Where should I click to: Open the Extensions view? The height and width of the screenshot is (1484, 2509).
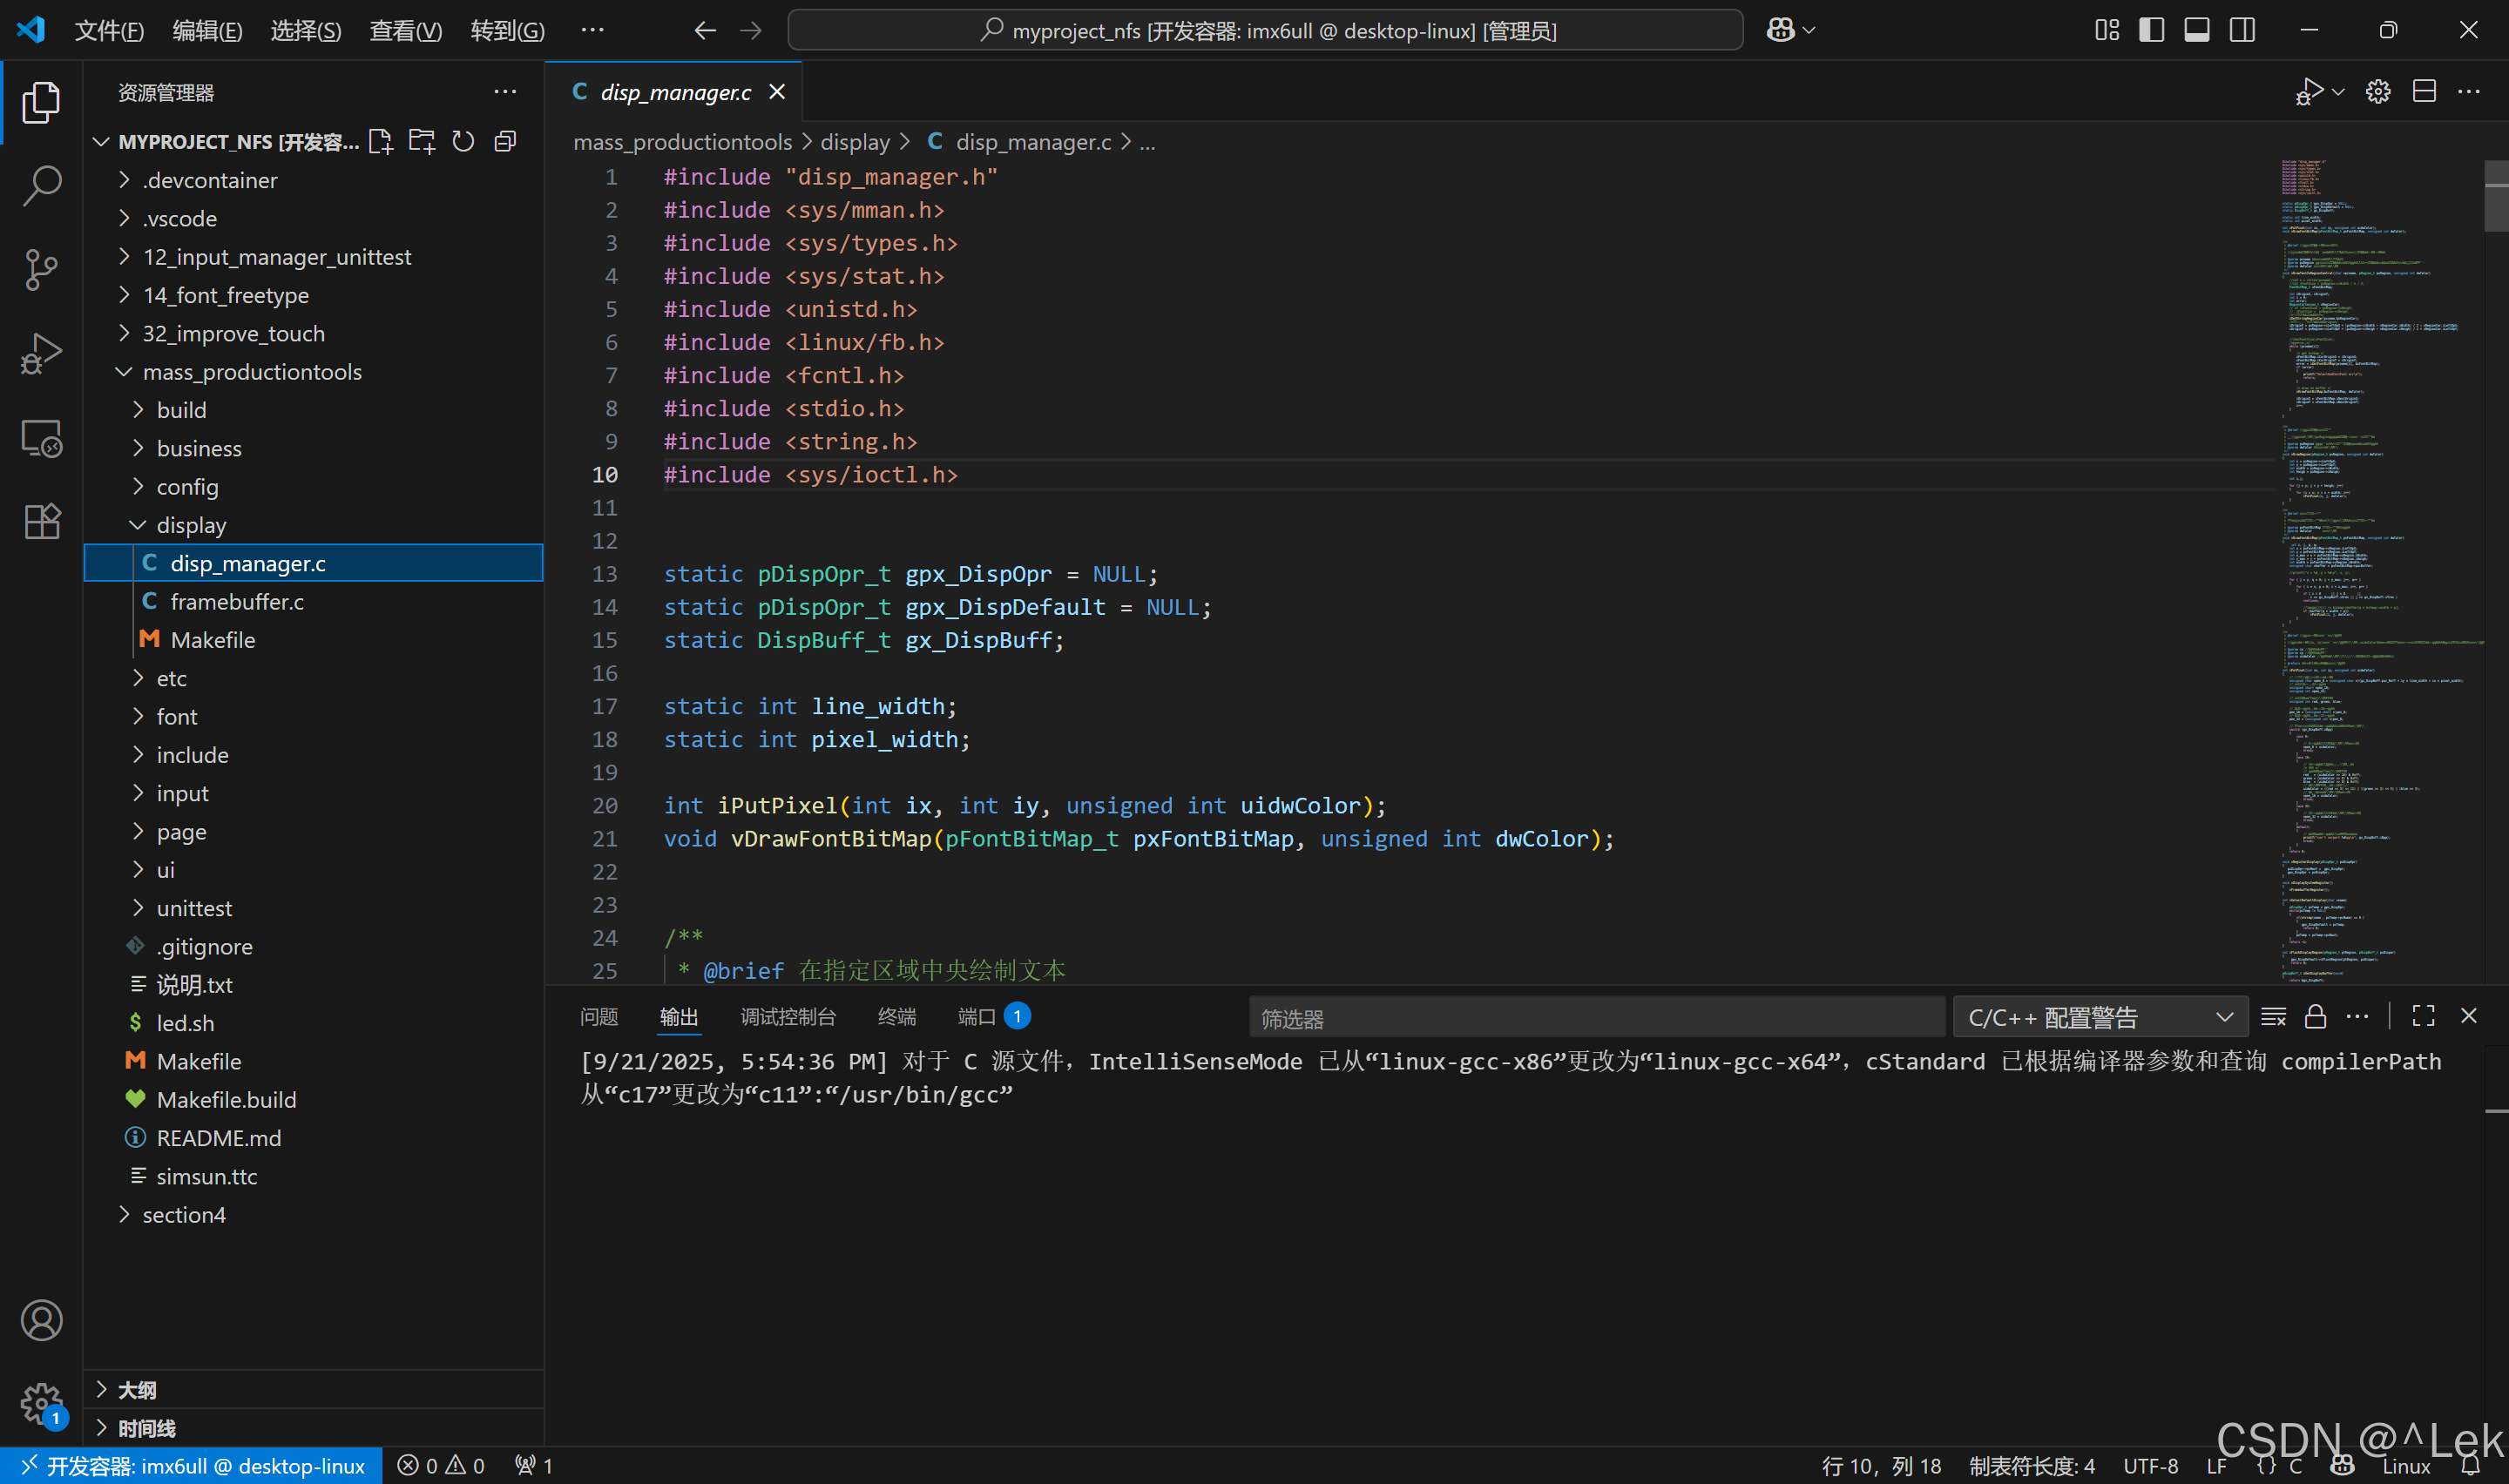point(41,521)
